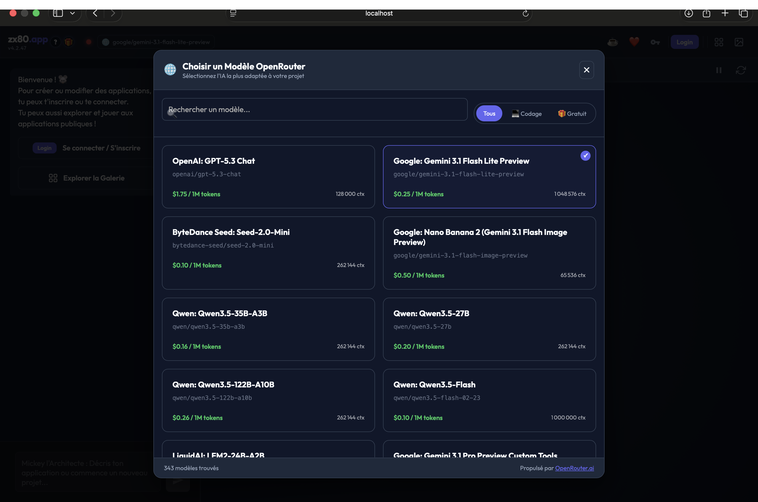Click the pause icon in preview toolbar
The image size is (758, 502).
[x=719, y=70]
